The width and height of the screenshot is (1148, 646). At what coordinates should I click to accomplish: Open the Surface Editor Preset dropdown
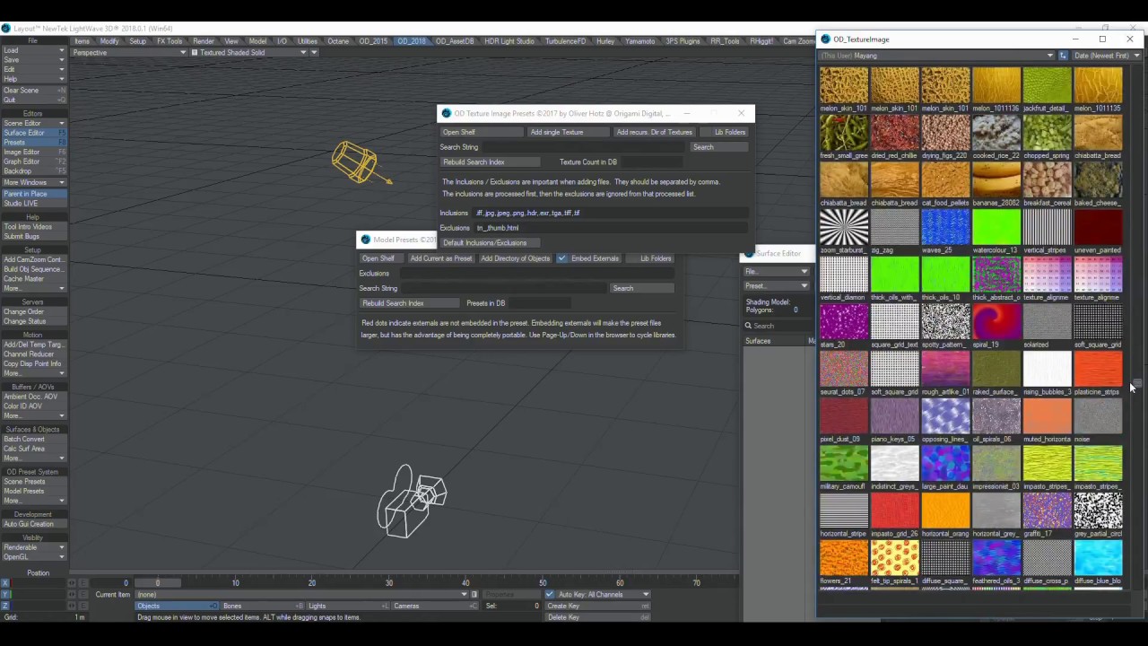[777, 285]
